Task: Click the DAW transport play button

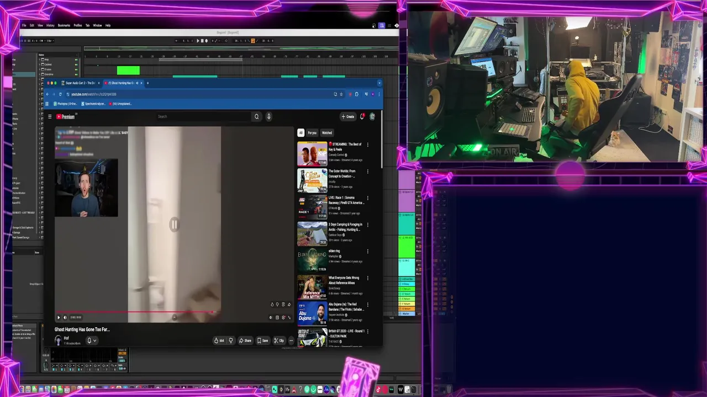Action: pyautogui.click(x=198, y=41)
